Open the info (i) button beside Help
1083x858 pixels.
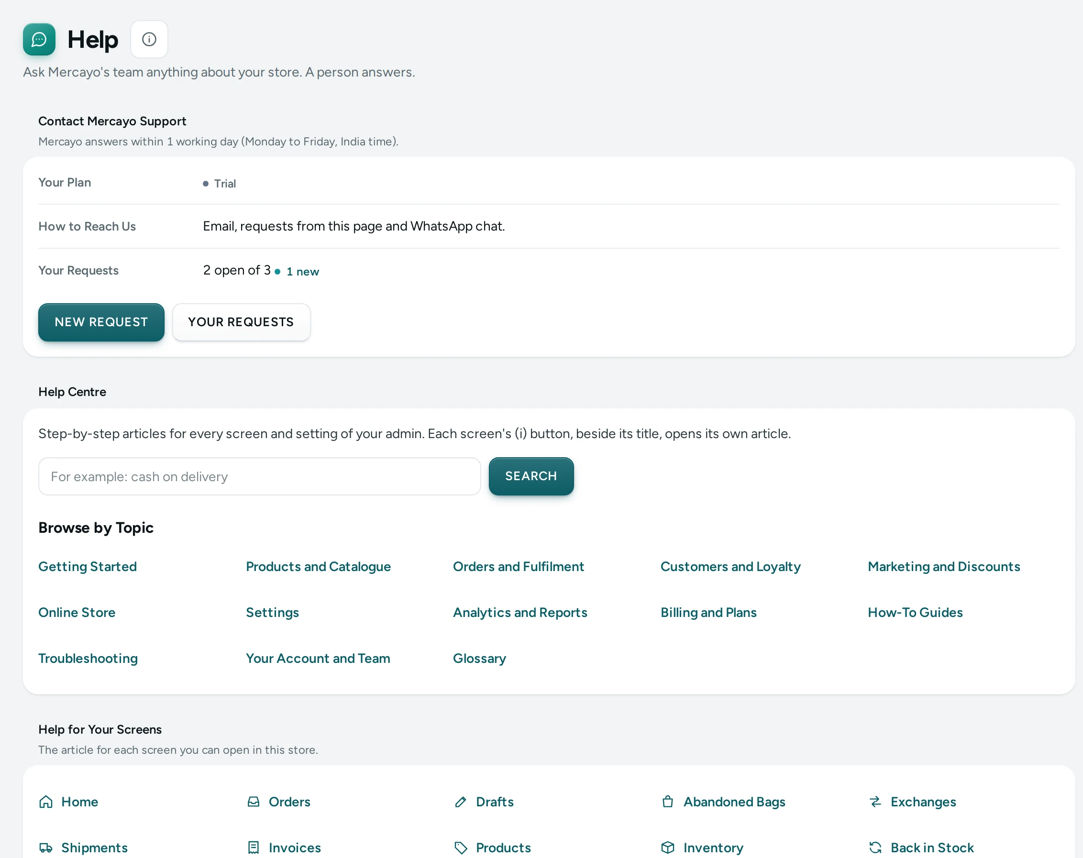[x=149, y=39]
